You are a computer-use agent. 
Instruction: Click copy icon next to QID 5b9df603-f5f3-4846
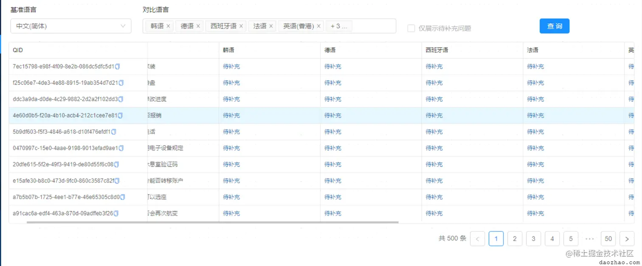(x=113, y=132)
